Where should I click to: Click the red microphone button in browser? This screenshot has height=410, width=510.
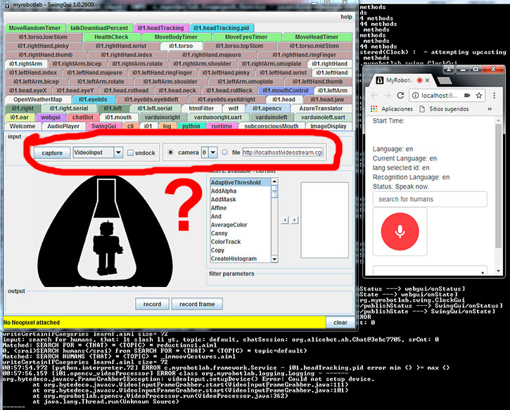click(x=400, y=231)
